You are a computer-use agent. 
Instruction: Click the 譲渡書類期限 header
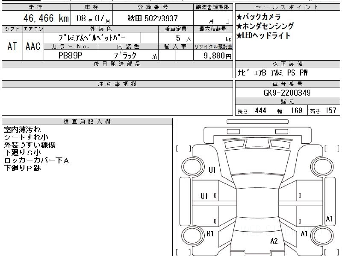(x=213, y=7)
